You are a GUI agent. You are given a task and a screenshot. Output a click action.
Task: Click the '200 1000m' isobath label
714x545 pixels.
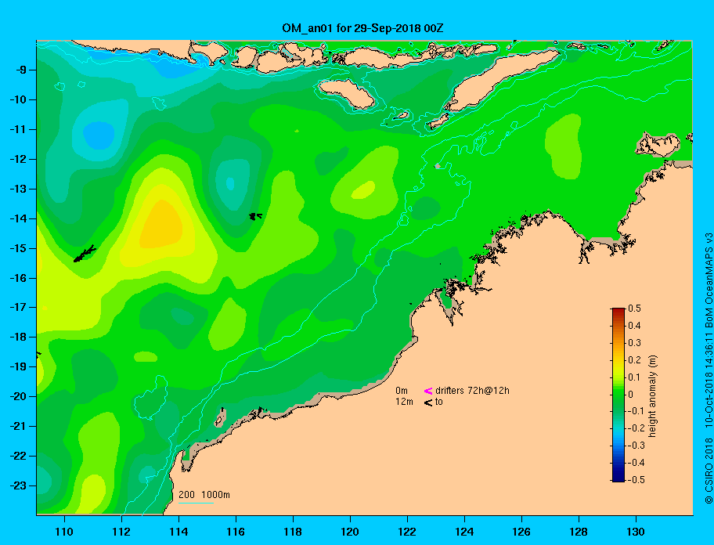204,495
